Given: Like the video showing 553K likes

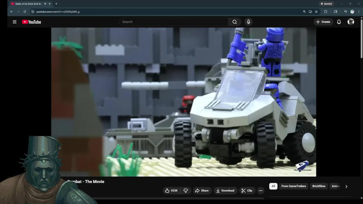Looking at the screenshot, I should point(171,191).
